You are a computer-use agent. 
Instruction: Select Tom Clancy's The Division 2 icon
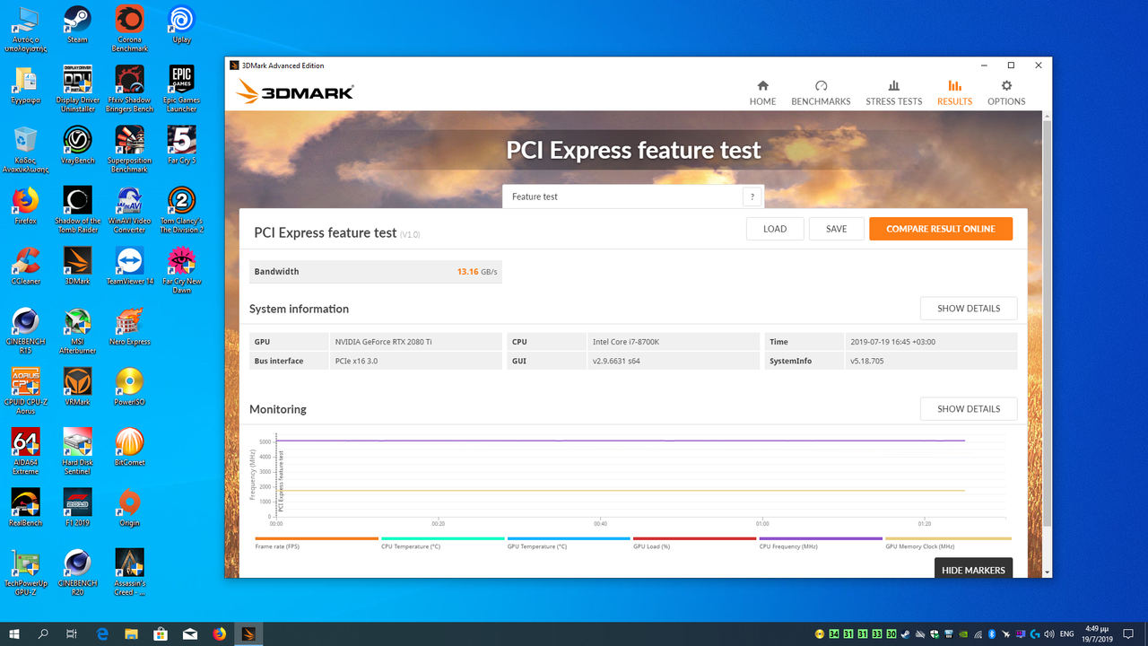click(181, 210)
